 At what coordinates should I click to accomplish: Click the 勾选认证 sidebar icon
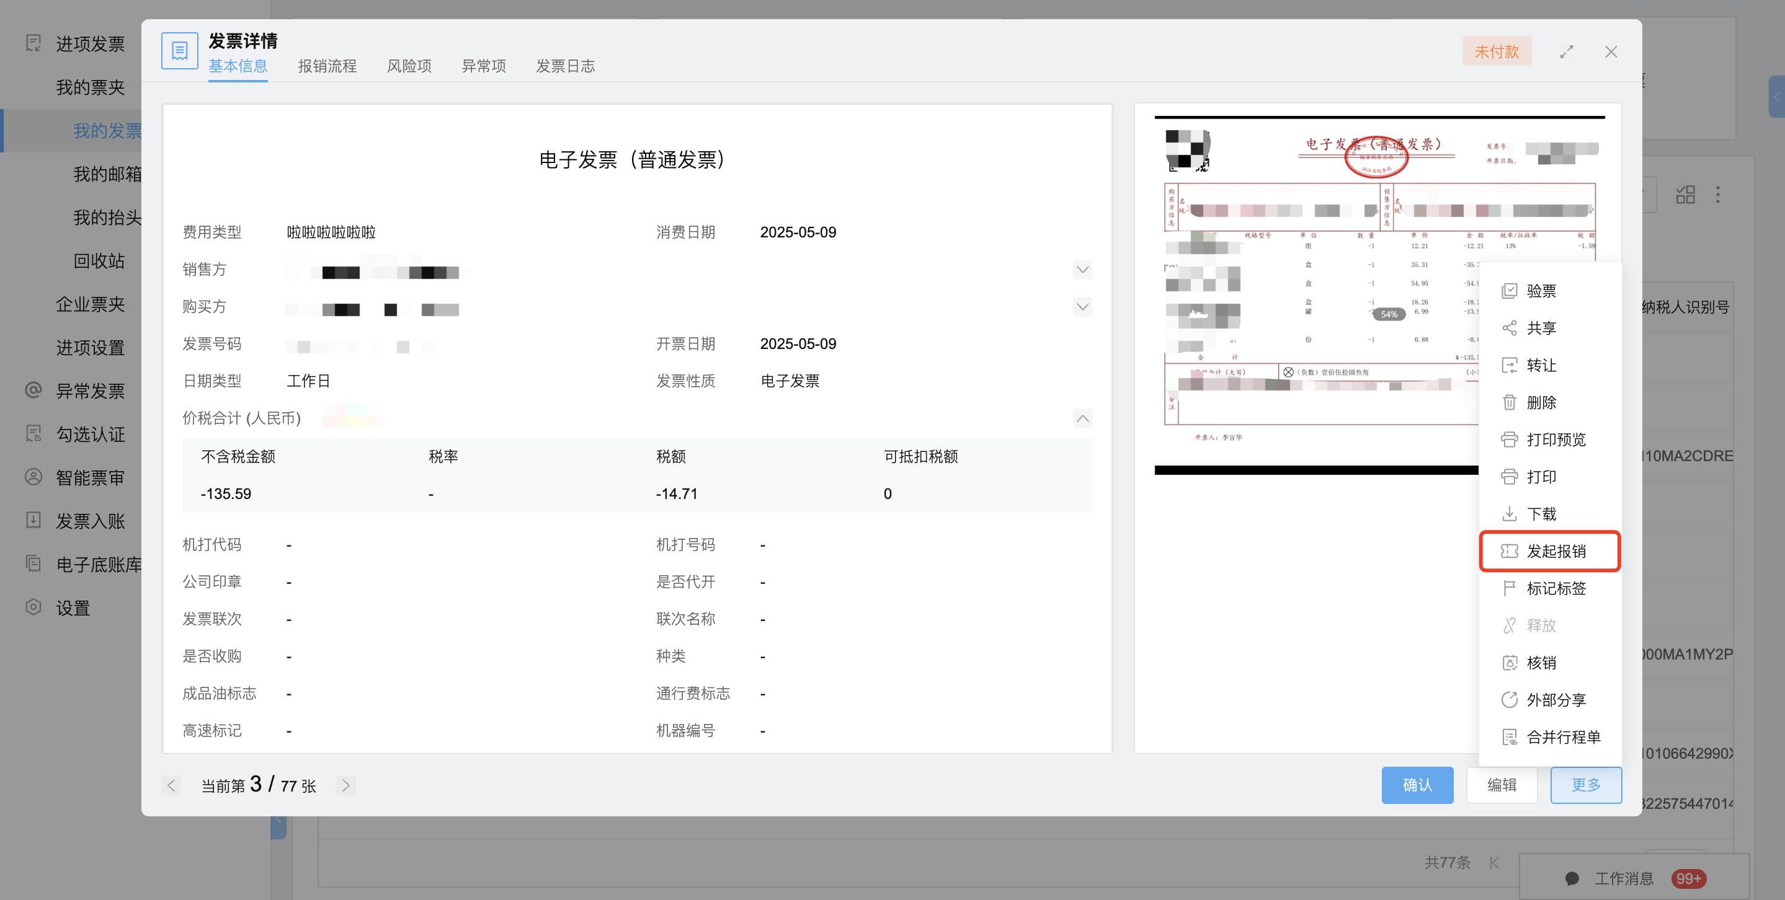(x=33, y=434)
